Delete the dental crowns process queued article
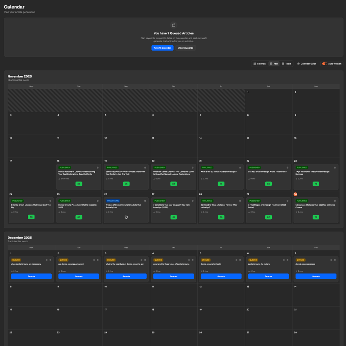Viewport: 346px width, 346px height. pos(335,260)
